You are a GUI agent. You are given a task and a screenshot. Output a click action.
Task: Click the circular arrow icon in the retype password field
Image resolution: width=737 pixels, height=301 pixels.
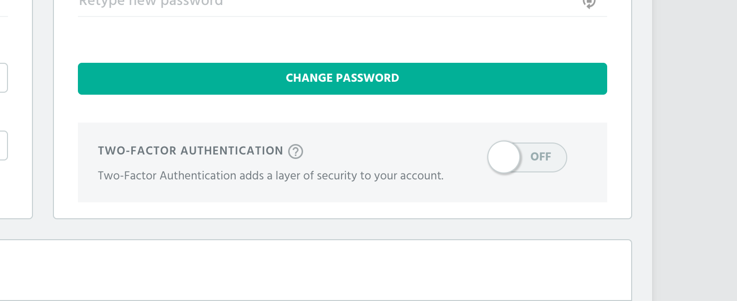click(589, 3)
